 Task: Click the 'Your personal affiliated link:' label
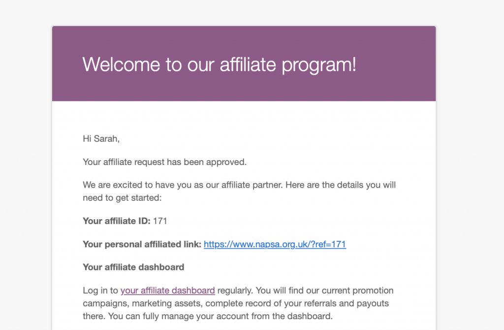(142, 244)
